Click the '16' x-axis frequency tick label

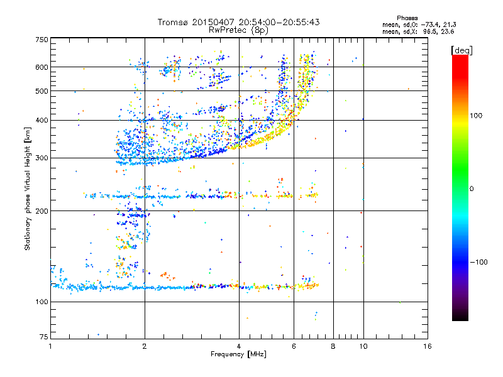(428, 346)
